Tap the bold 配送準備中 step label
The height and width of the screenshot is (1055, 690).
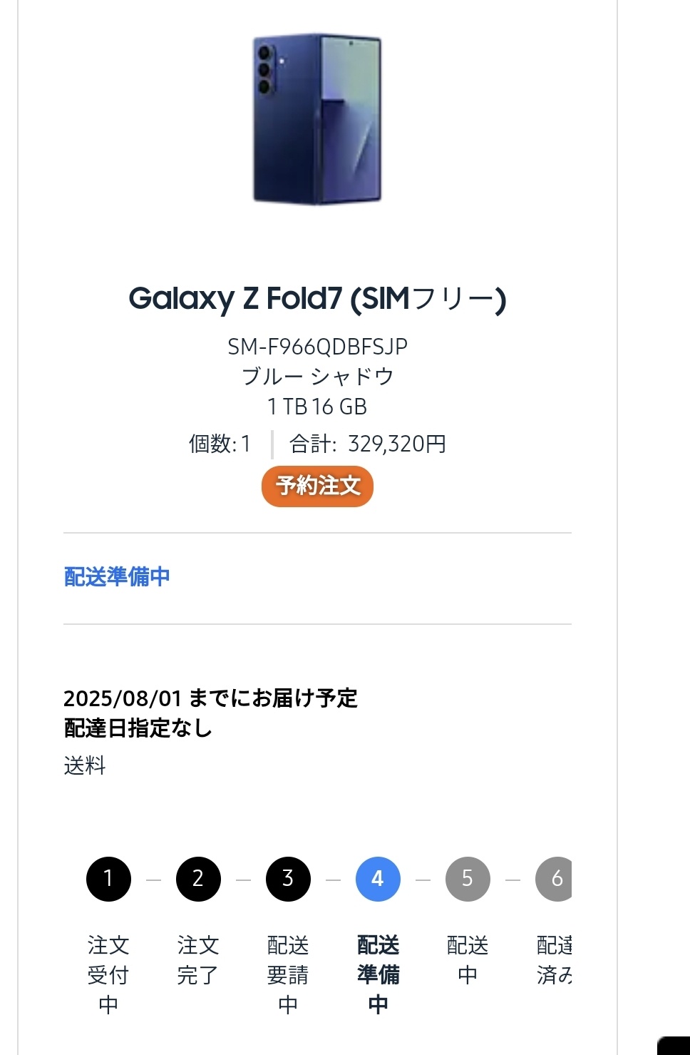[378, 974]
